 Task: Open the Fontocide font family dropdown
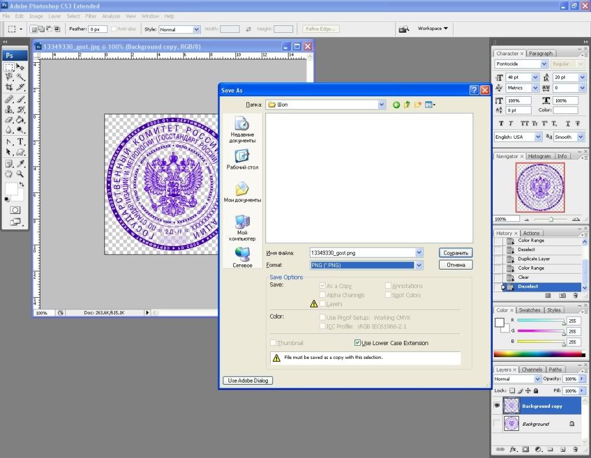pyautogui.click(x=544, y=64)
